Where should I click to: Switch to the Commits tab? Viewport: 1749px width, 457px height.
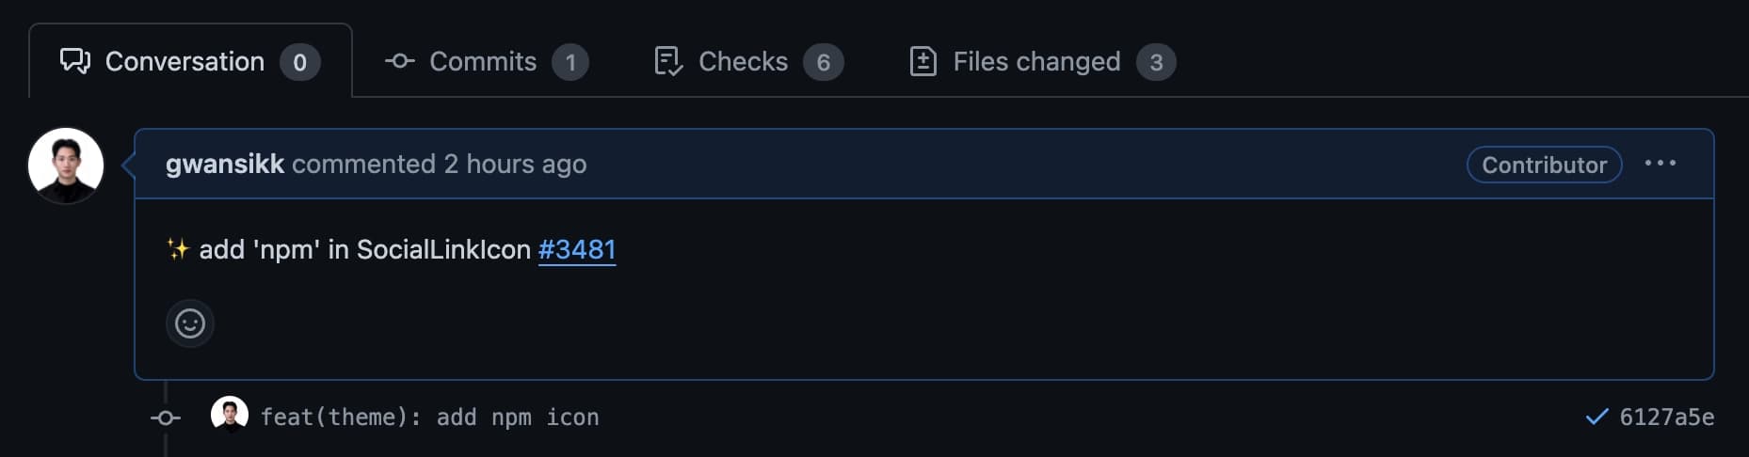click(x=487, y=62)
